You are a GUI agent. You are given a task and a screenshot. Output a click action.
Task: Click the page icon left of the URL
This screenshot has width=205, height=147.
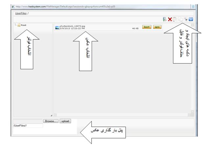pos(13,6)
